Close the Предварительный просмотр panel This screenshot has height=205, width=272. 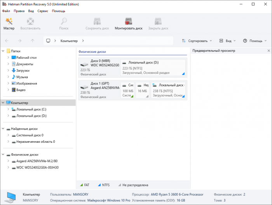[269, 51]
